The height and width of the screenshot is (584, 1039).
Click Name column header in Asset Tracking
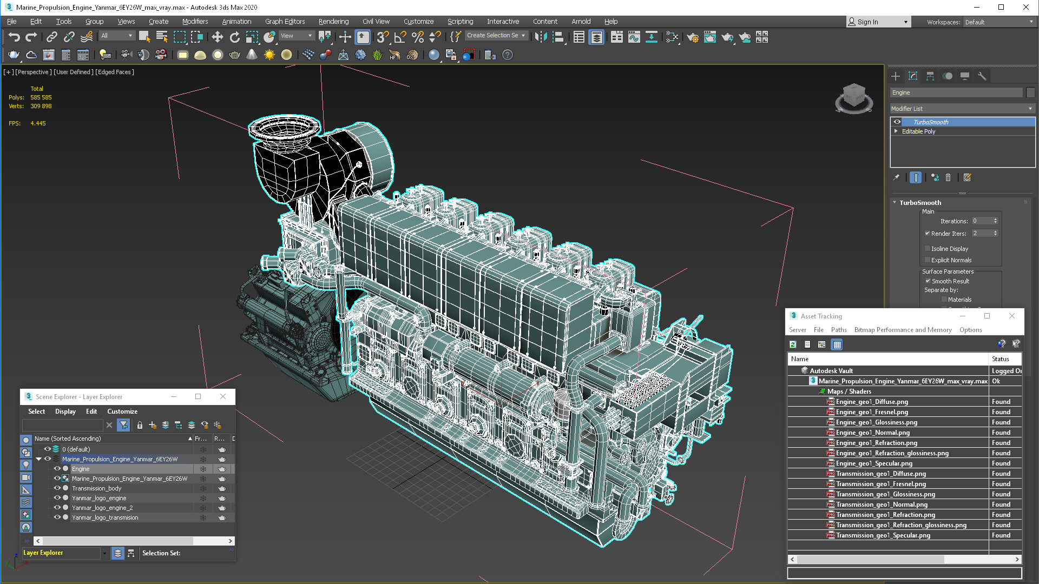pyautogui.click(x=888, y=359)
